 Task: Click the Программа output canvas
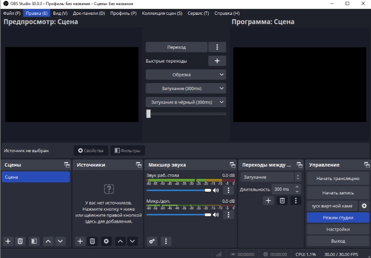coord(300,84)
